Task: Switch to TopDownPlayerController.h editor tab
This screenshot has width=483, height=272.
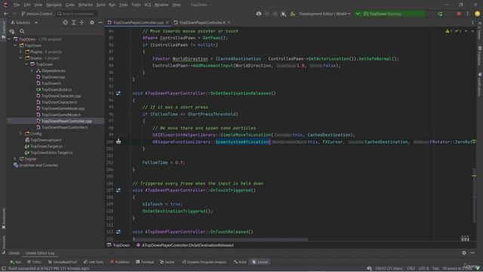Action: (x=202, y=23)
